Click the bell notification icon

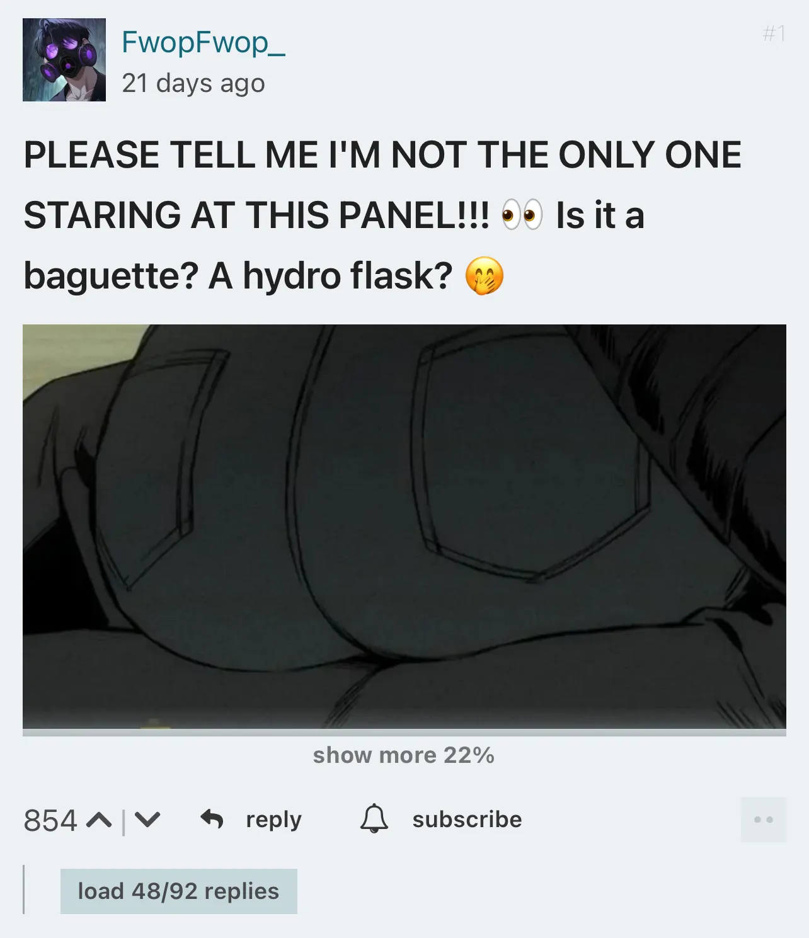coord(374,818)
